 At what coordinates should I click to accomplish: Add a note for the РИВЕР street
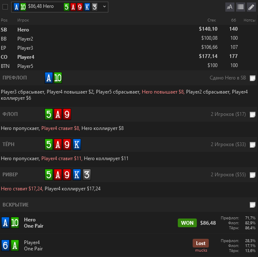pyautogui.click(x=253, y=175)
